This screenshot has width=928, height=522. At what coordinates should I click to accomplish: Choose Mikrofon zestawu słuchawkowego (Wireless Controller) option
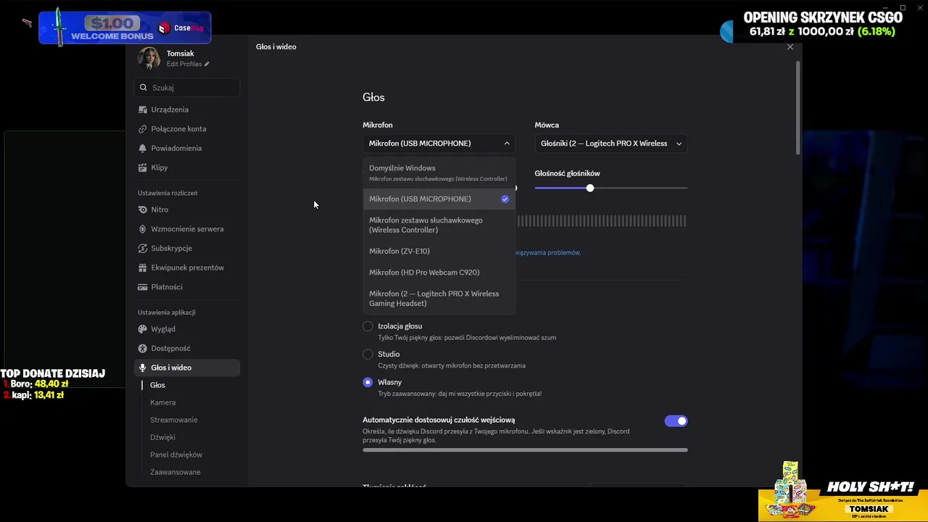(x=439, y=225)
